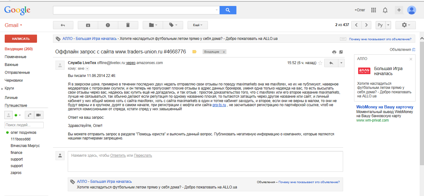Click the people search field

pos(24,125)
